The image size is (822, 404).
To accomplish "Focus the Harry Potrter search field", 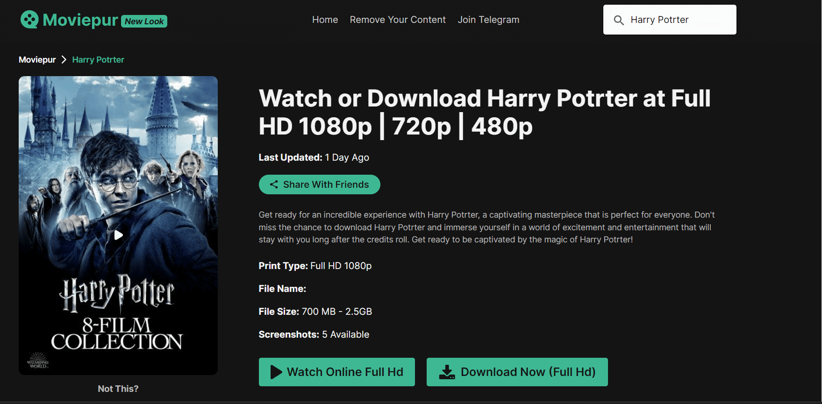I will click(678, 20).
